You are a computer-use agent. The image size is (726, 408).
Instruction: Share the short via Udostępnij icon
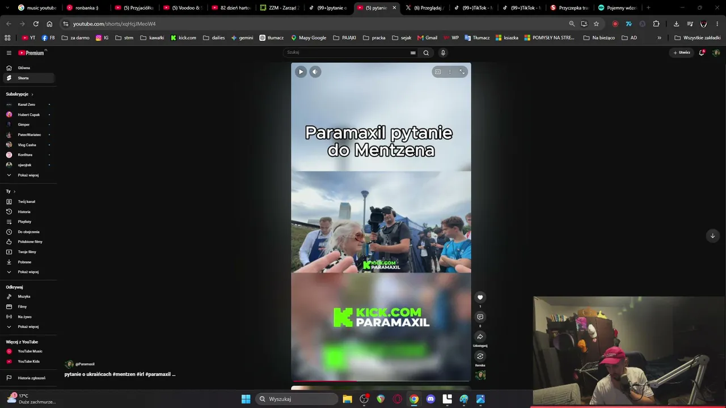[x=480, y=337]
